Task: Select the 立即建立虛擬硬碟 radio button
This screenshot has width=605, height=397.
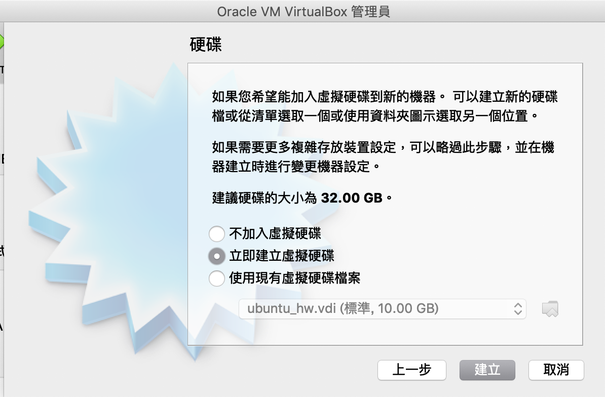Action: click(x=217, y=256)
